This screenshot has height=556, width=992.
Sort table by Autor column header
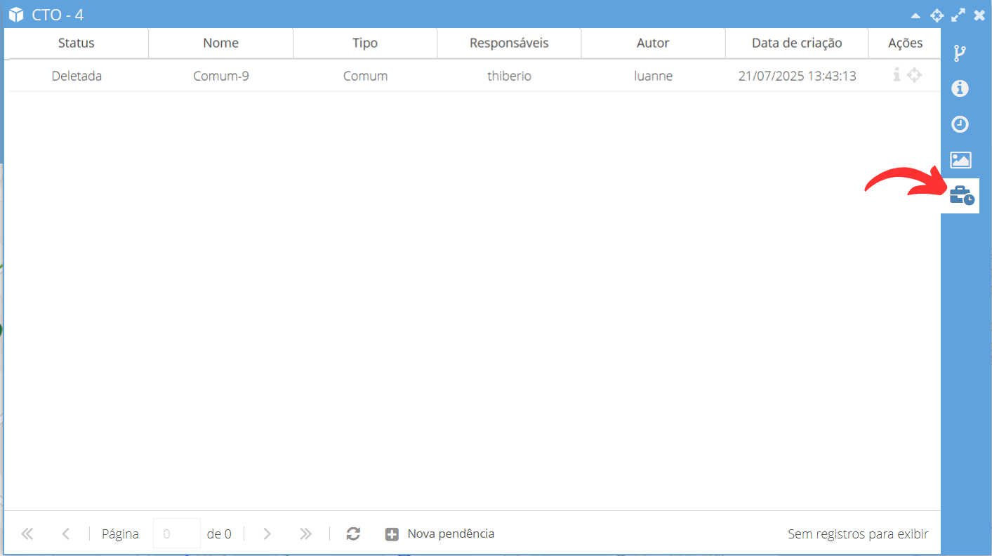[653, 43]
